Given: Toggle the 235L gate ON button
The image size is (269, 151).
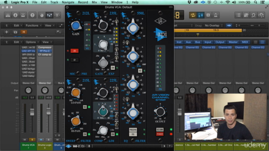Looking at the screenshot, I should [x=113, y=68].
